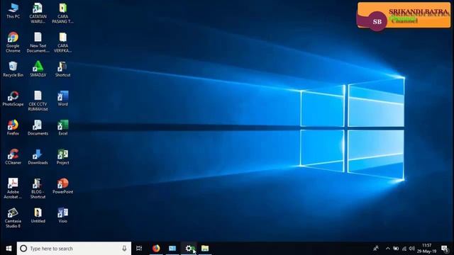Switch to Firefox on the taskbar
The image size is (454, 255).
156,249
